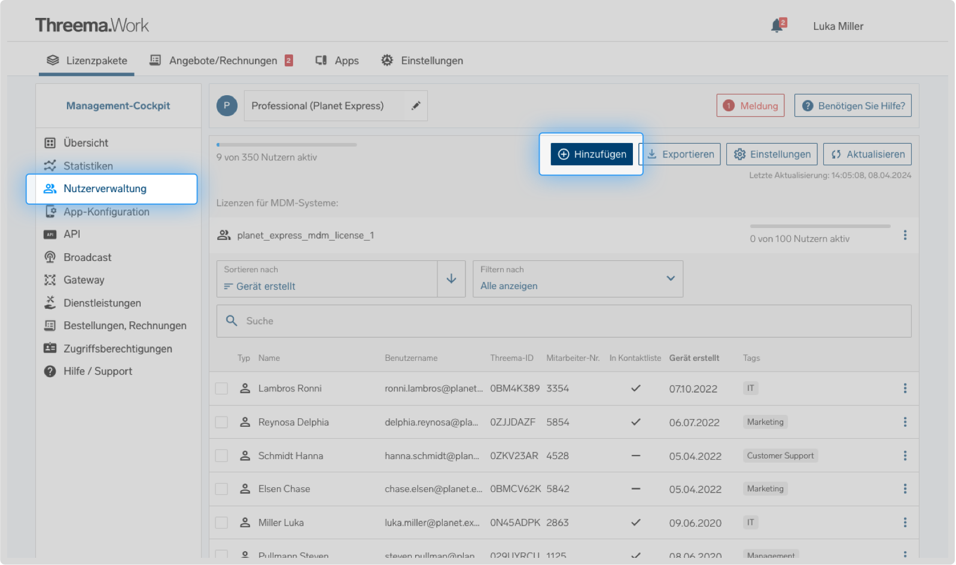The height and width of the screenshot is (565, 956).
Task: Click the P avatar circle icon
Action: click(x=227, y=106)
